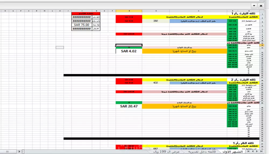Select orange ريح او خساره شهريا beside SAR 4.02
Viewport: 269px width, 154px height.
[185, 51]
